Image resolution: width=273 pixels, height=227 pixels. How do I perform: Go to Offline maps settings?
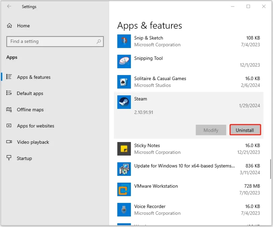coord(30,110)
